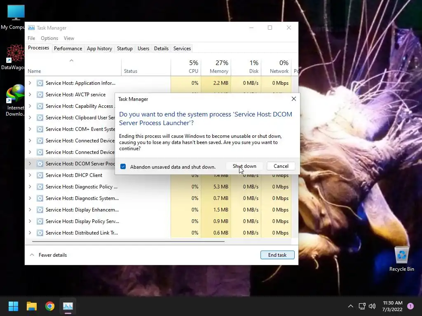The width and height of the screenshot is (422, 316).
Task: Switch to the App history tab
Action: (x=99, y=49)
